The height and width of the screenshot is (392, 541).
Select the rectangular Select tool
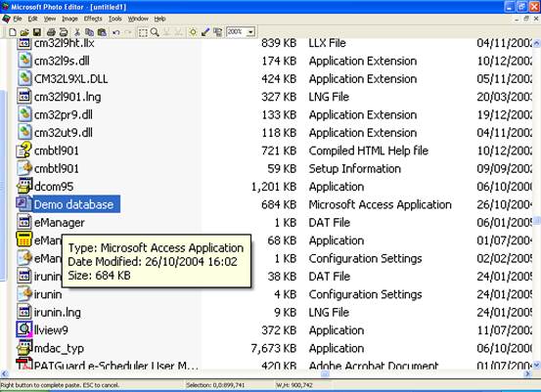(x=143, y=32)
